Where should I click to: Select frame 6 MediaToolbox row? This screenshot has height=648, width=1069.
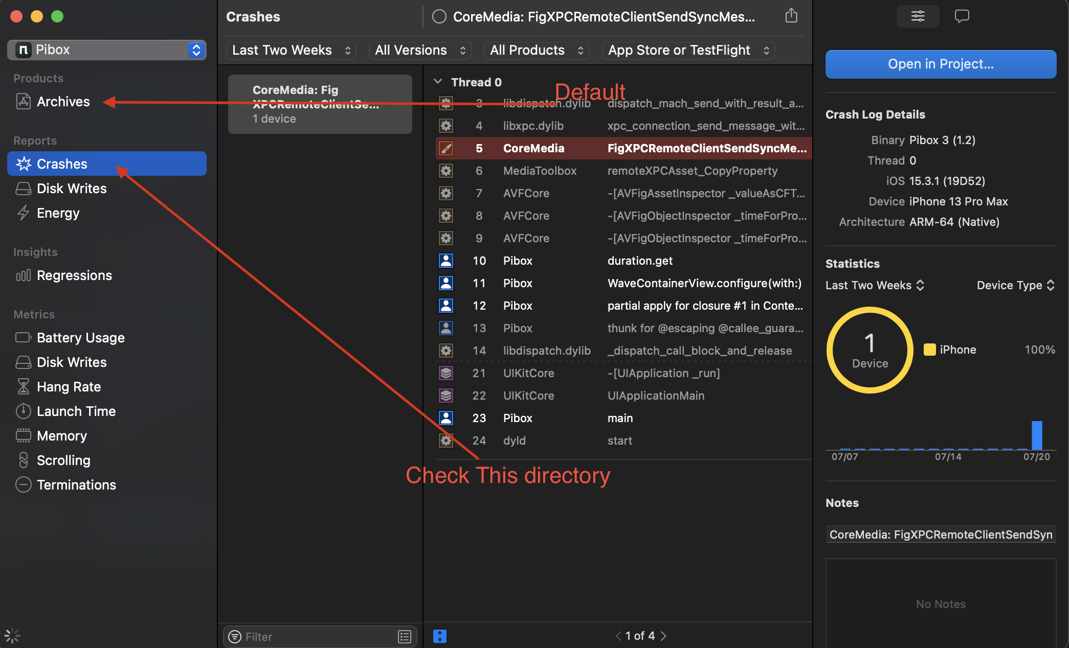pyautogui.click(x=623, y=171)
